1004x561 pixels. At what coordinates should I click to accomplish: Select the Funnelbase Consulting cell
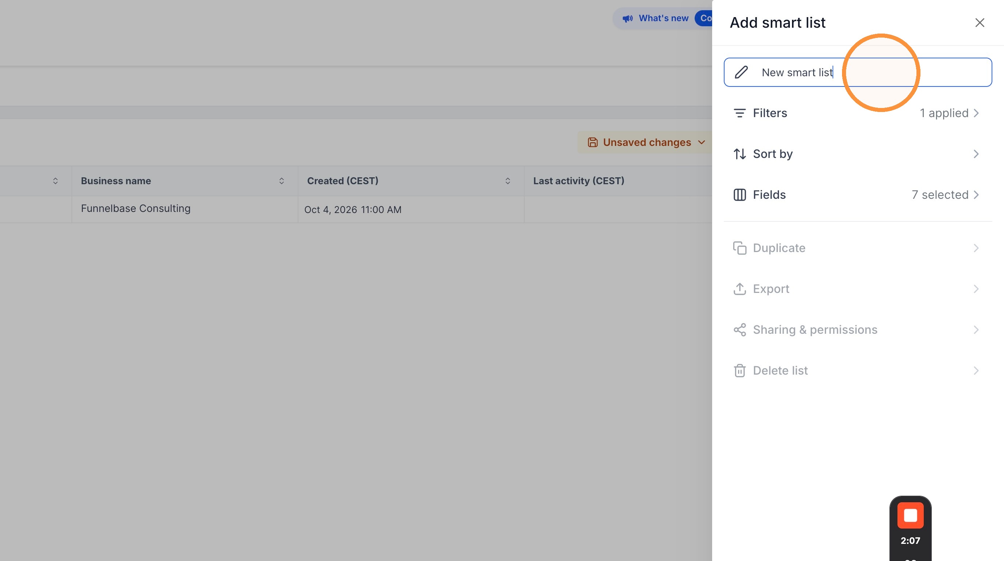click(185, 209)
